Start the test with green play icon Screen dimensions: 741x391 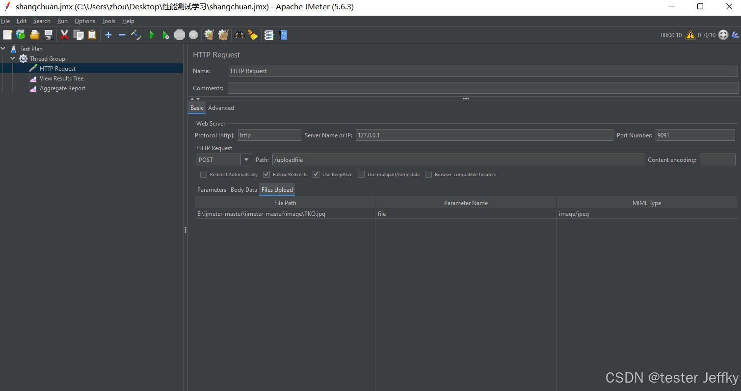click(152, 35)
